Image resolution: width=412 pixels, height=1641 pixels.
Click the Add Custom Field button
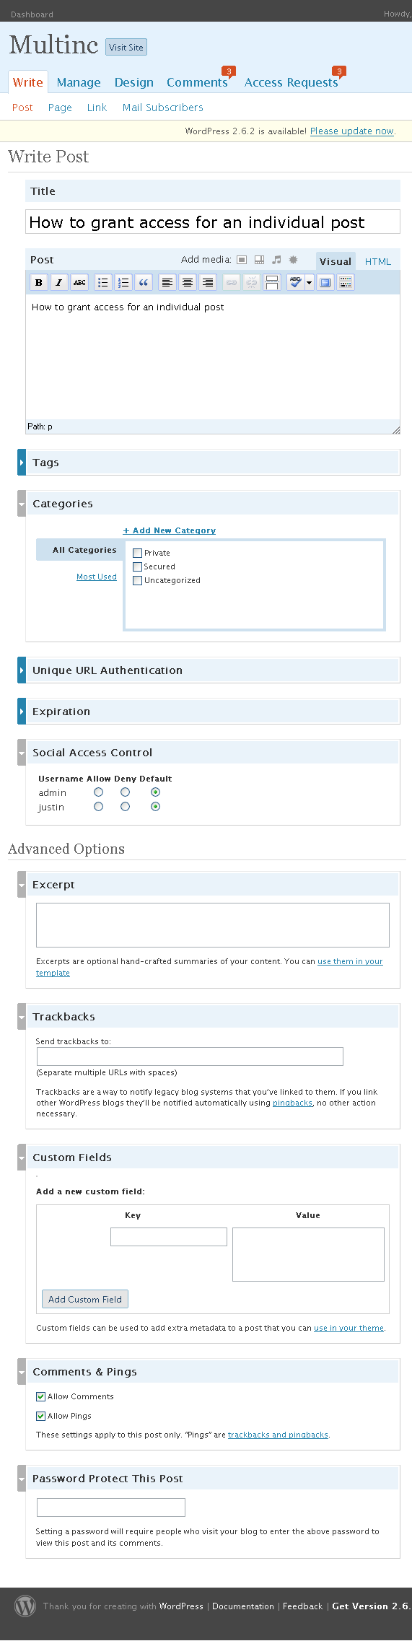(x=85, y=1299)
